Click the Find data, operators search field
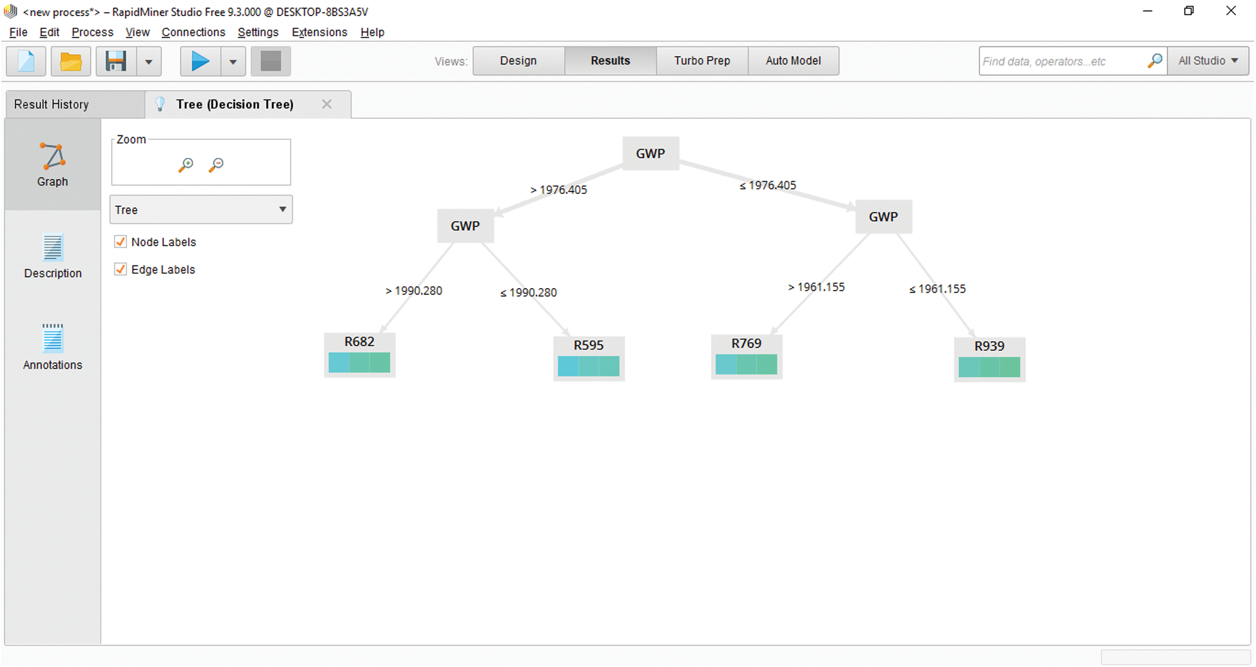The height and width of the screenshot is (667, 1256). tap(1061, 61)
